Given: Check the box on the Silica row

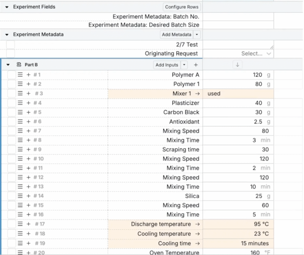Looking at the screenshot, I should coord(11,196).
